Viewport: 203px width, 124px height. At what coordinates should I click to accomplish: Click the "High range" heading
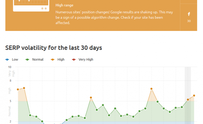point(64,5)
